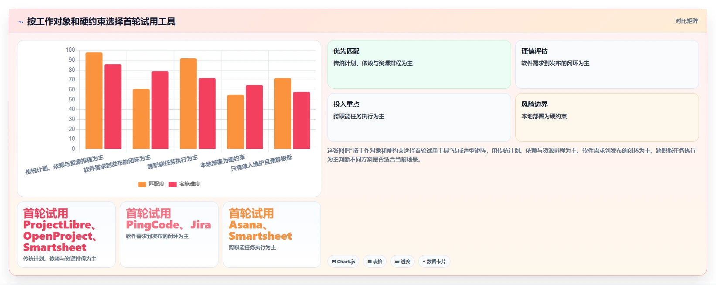Image resolution: width=716 pixels, height=285 pixels.
Task: Toggle the 匹配度 legend entry
Action: pos(151,184)
